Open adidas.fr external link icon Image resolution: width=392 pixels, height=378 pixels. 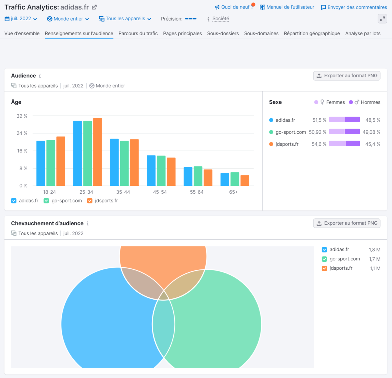pos(94,7)
